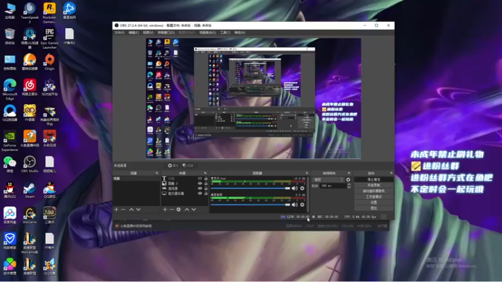This screenshot has height=282, width=502.
Task: Pop out the Scenes dock panel
Action: coord(157,173)
